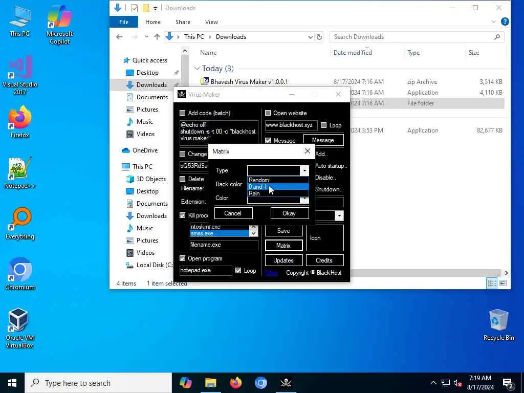Switch to the Share ribbon tab
524x393 pixels.
[x=183, y=22]
